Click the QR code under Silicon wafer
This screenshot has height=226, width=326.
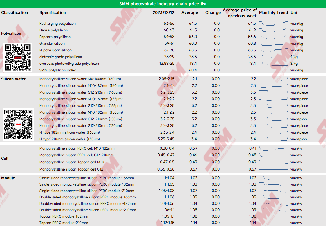[x=18, y=124]
